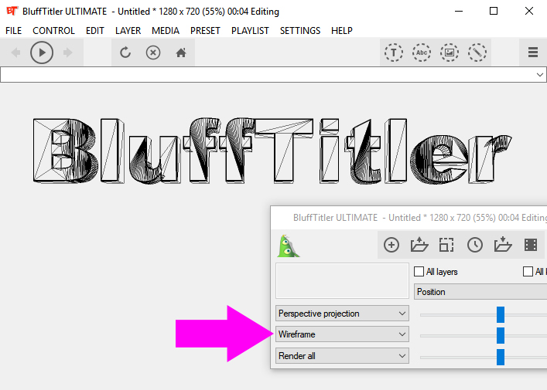Open the HELP menu

(x=342, y=31)
